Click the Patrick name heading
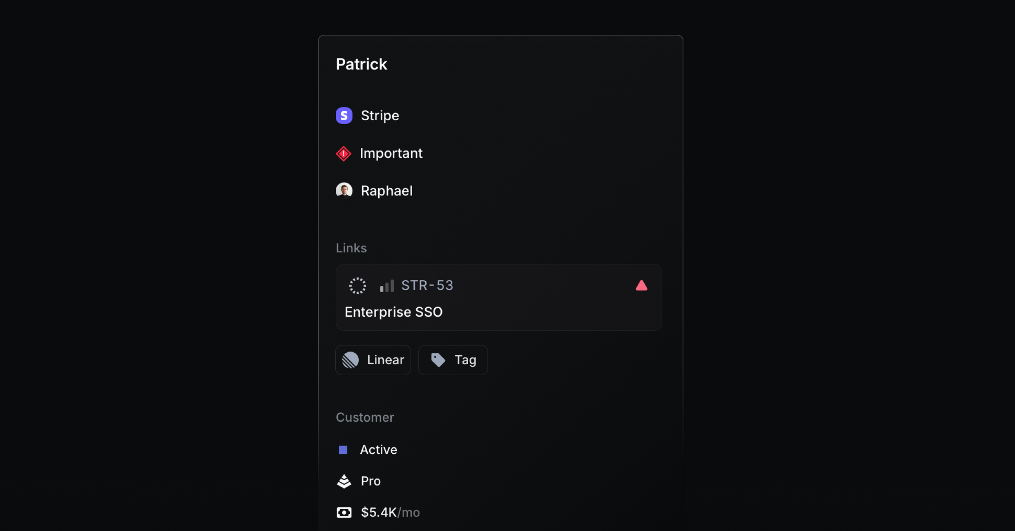Image resolution: width=1015 pixels, height=531 pixels. (x=361, y=64)
